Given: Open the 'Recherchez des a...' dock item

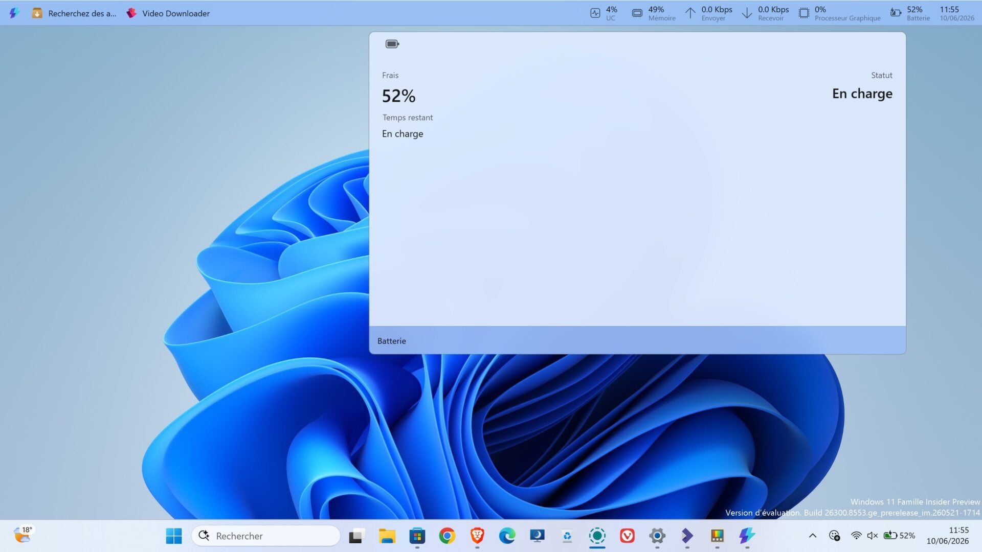Looking at the screenshot, I should 74,13.
